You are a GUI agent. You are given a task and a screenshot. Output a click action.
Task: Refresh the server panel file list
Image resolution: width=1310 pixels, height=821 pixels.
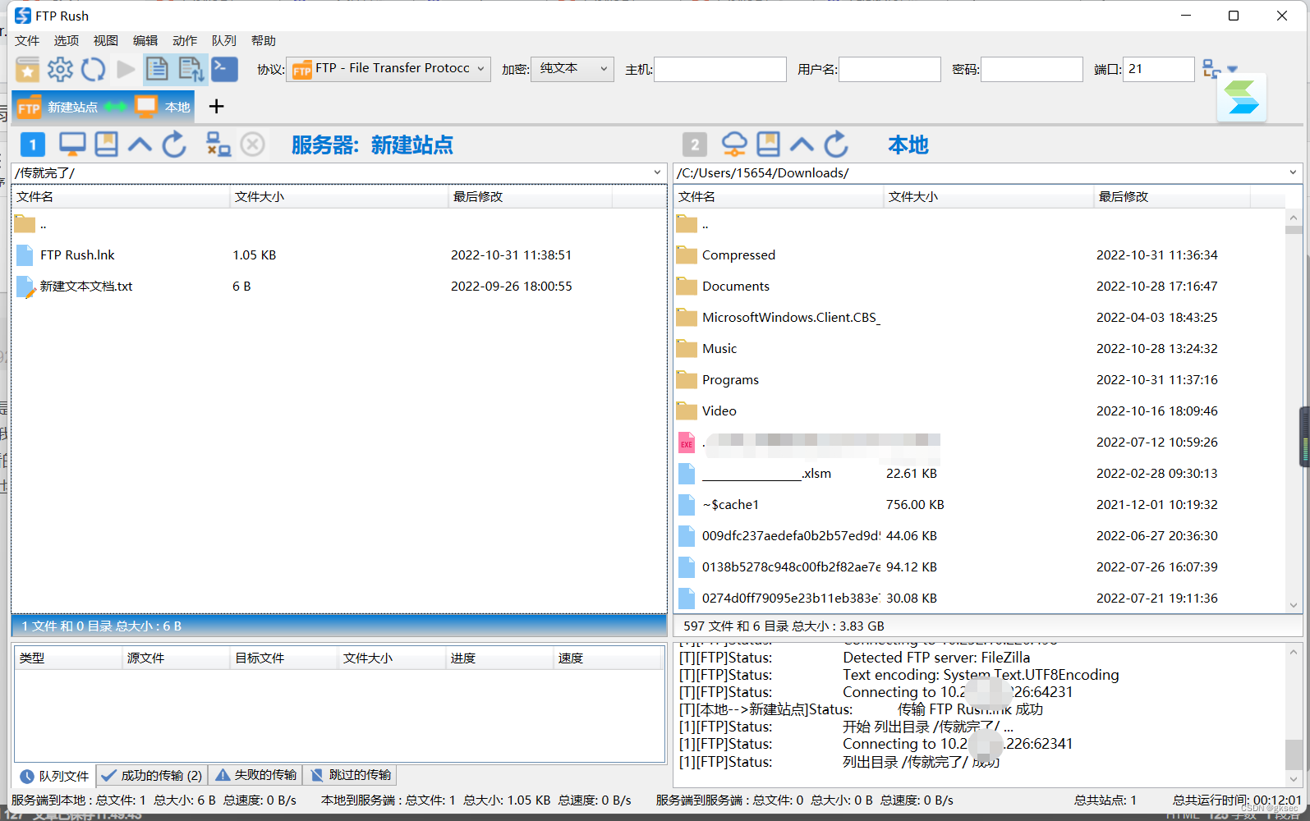tap(174, 144)
